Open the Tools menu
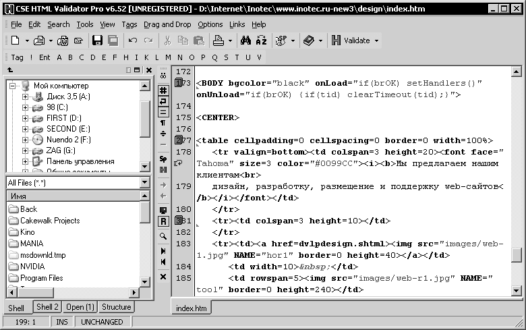 tap(85, 24)
